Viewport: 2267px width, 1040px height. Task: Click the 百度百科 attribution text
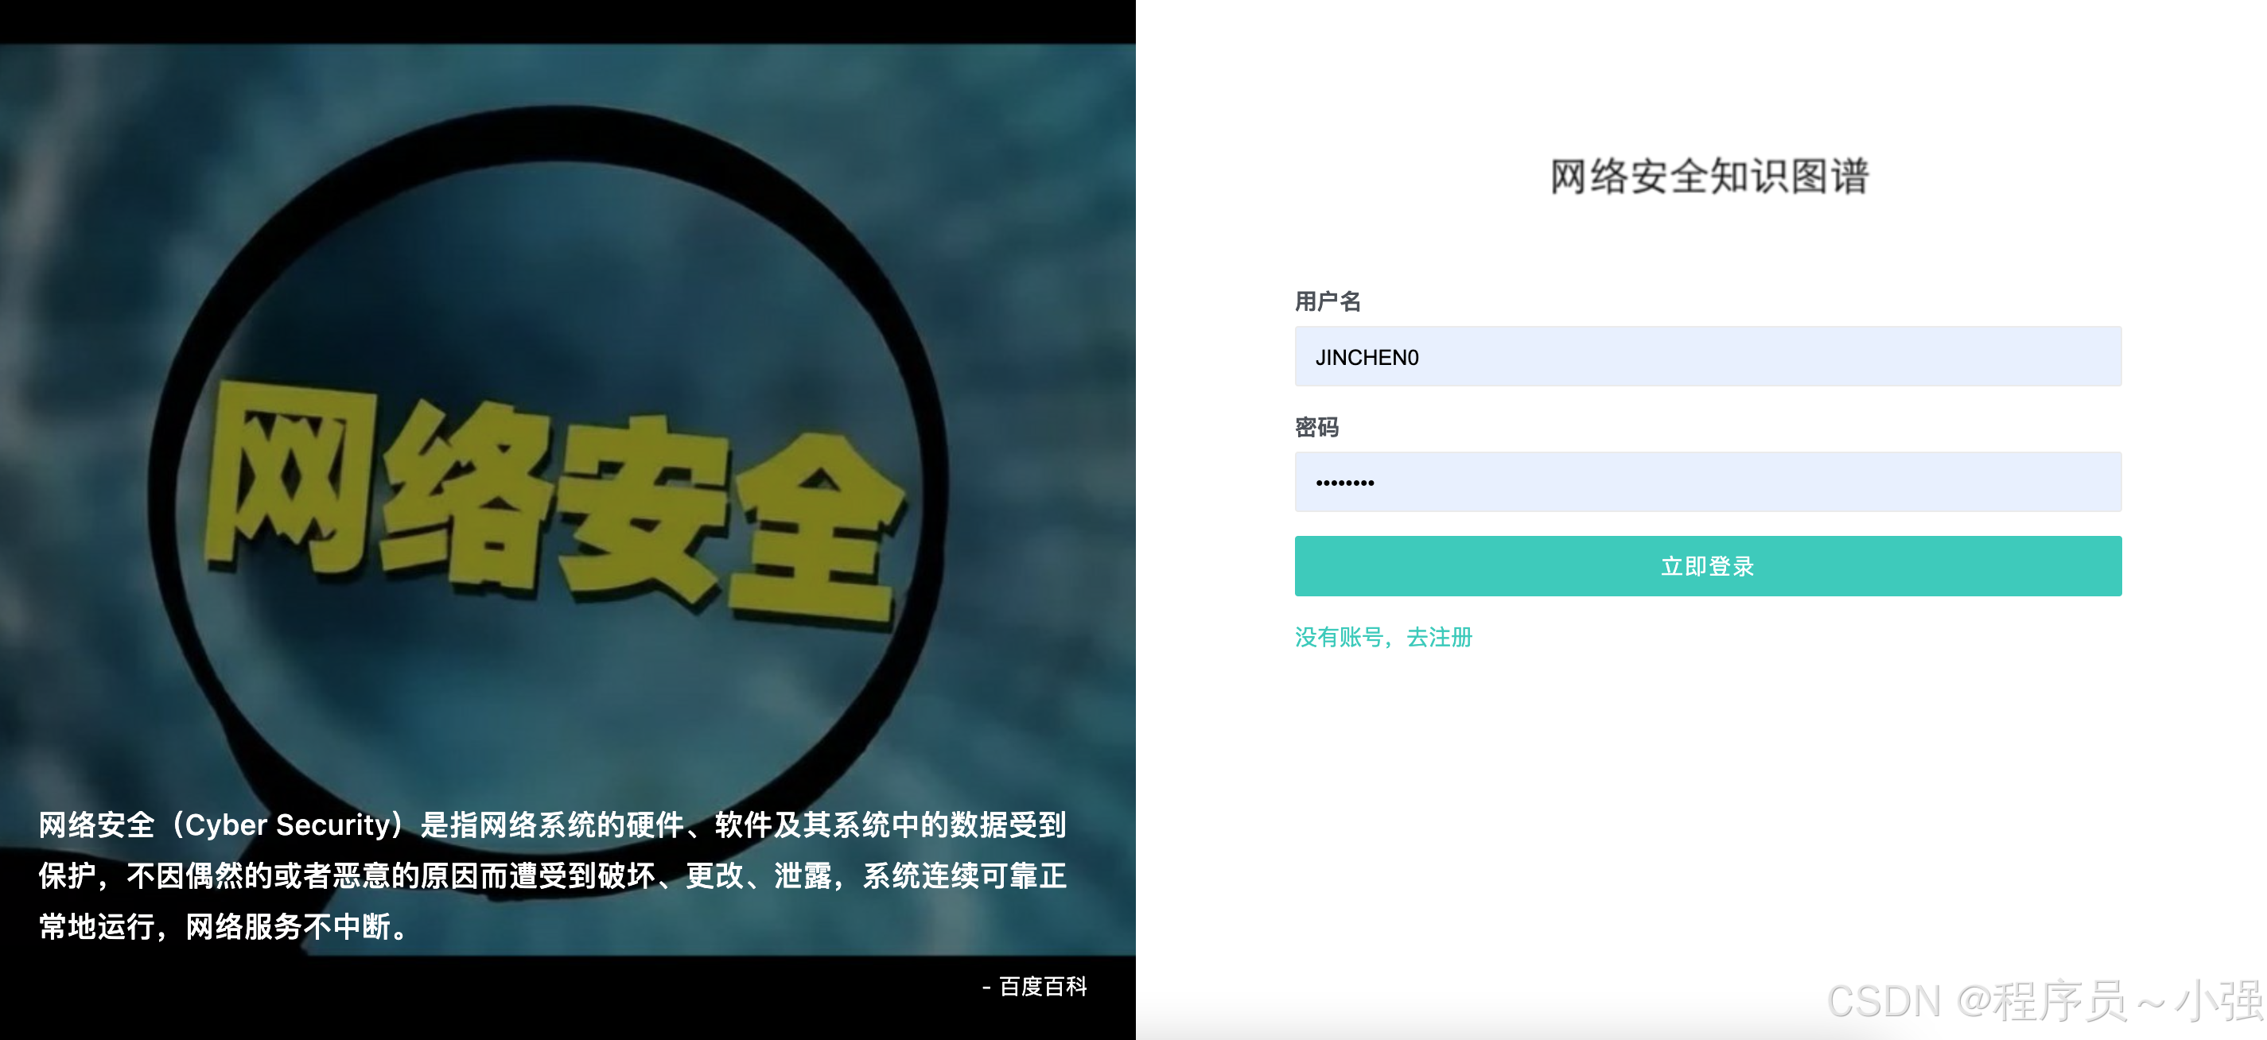[1042, 986]
